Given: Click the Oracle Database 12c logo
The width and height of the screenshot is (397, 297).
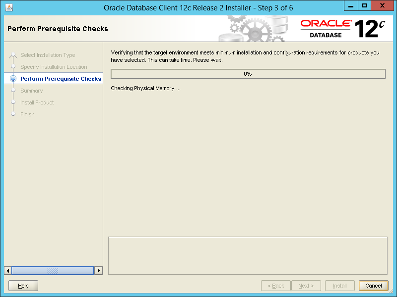Looking at the screenshot, I should [x=342, y=29].
